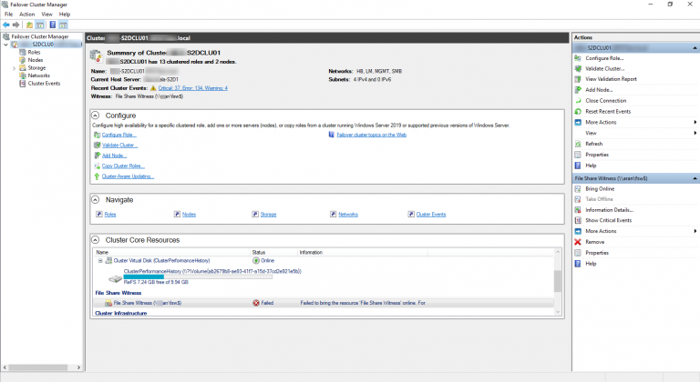The width and height of the screenshot is (700, 382).
Task: Collapse the S2DCLU01 cluster tree node
Action: click(5, 45)
